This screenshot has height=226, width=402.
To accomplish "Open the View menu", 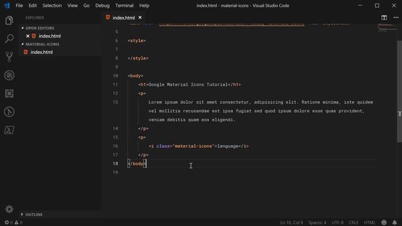I will click(73, 6).
